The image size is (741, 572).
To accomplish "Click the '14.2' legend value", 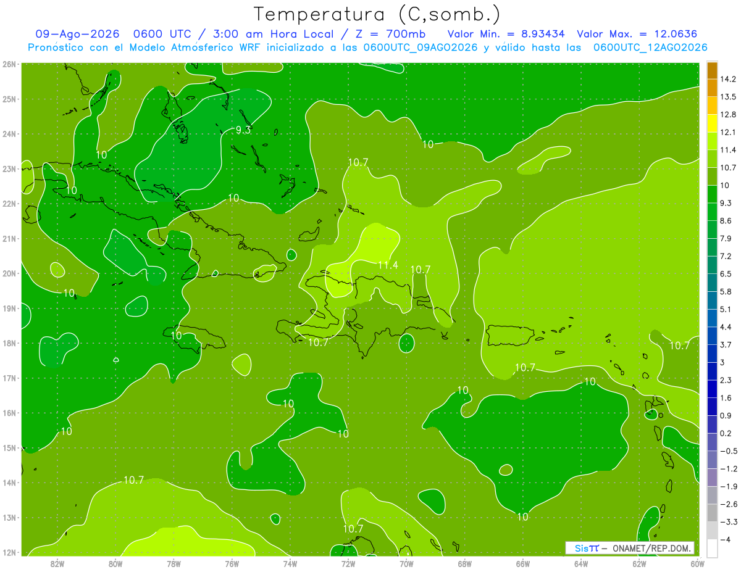I will click(x=728, y=79).
